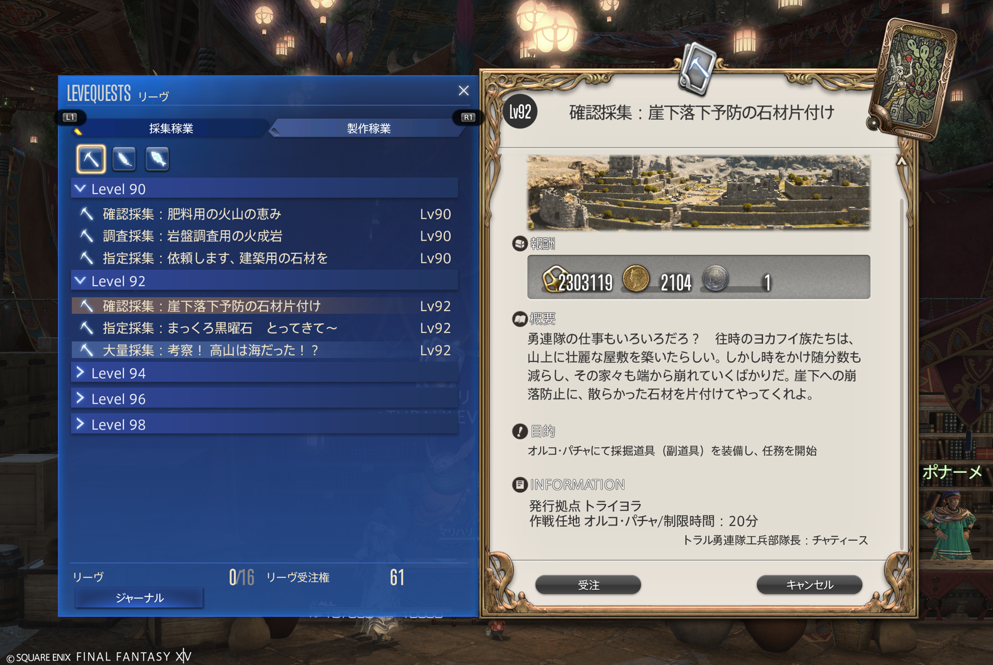Click the gil coin reward icon
993x665 pixels.
point(636,278)
